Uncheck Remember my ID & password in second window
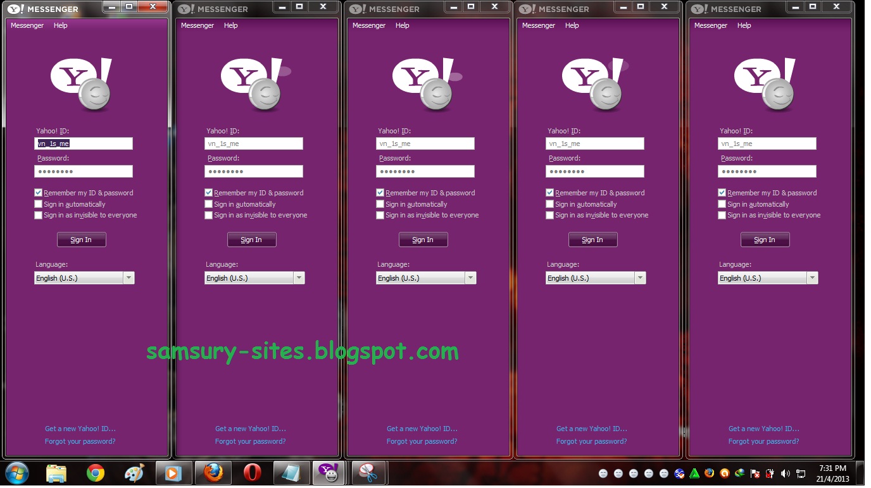The width and height of the screenshot is (871, 488). [209, 193]
